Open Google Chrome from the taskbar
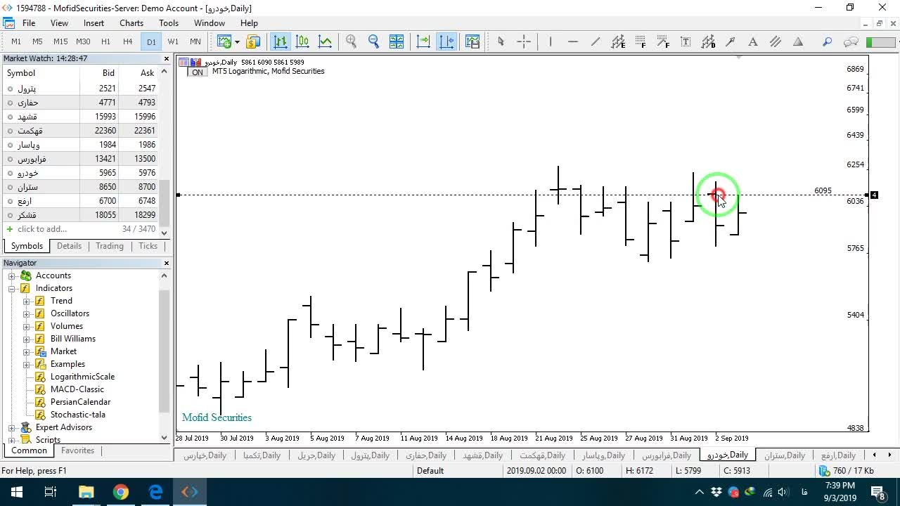This screenshot has width=900, height=506. click(x=121, y=492)
